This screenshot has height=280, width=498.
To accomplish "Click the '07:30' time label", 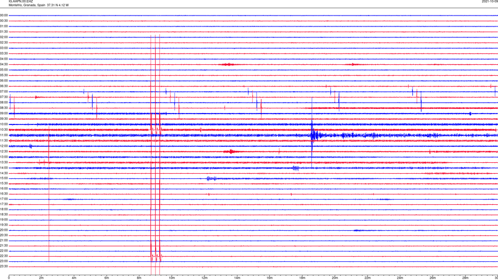I will click(x=4, y=97).
